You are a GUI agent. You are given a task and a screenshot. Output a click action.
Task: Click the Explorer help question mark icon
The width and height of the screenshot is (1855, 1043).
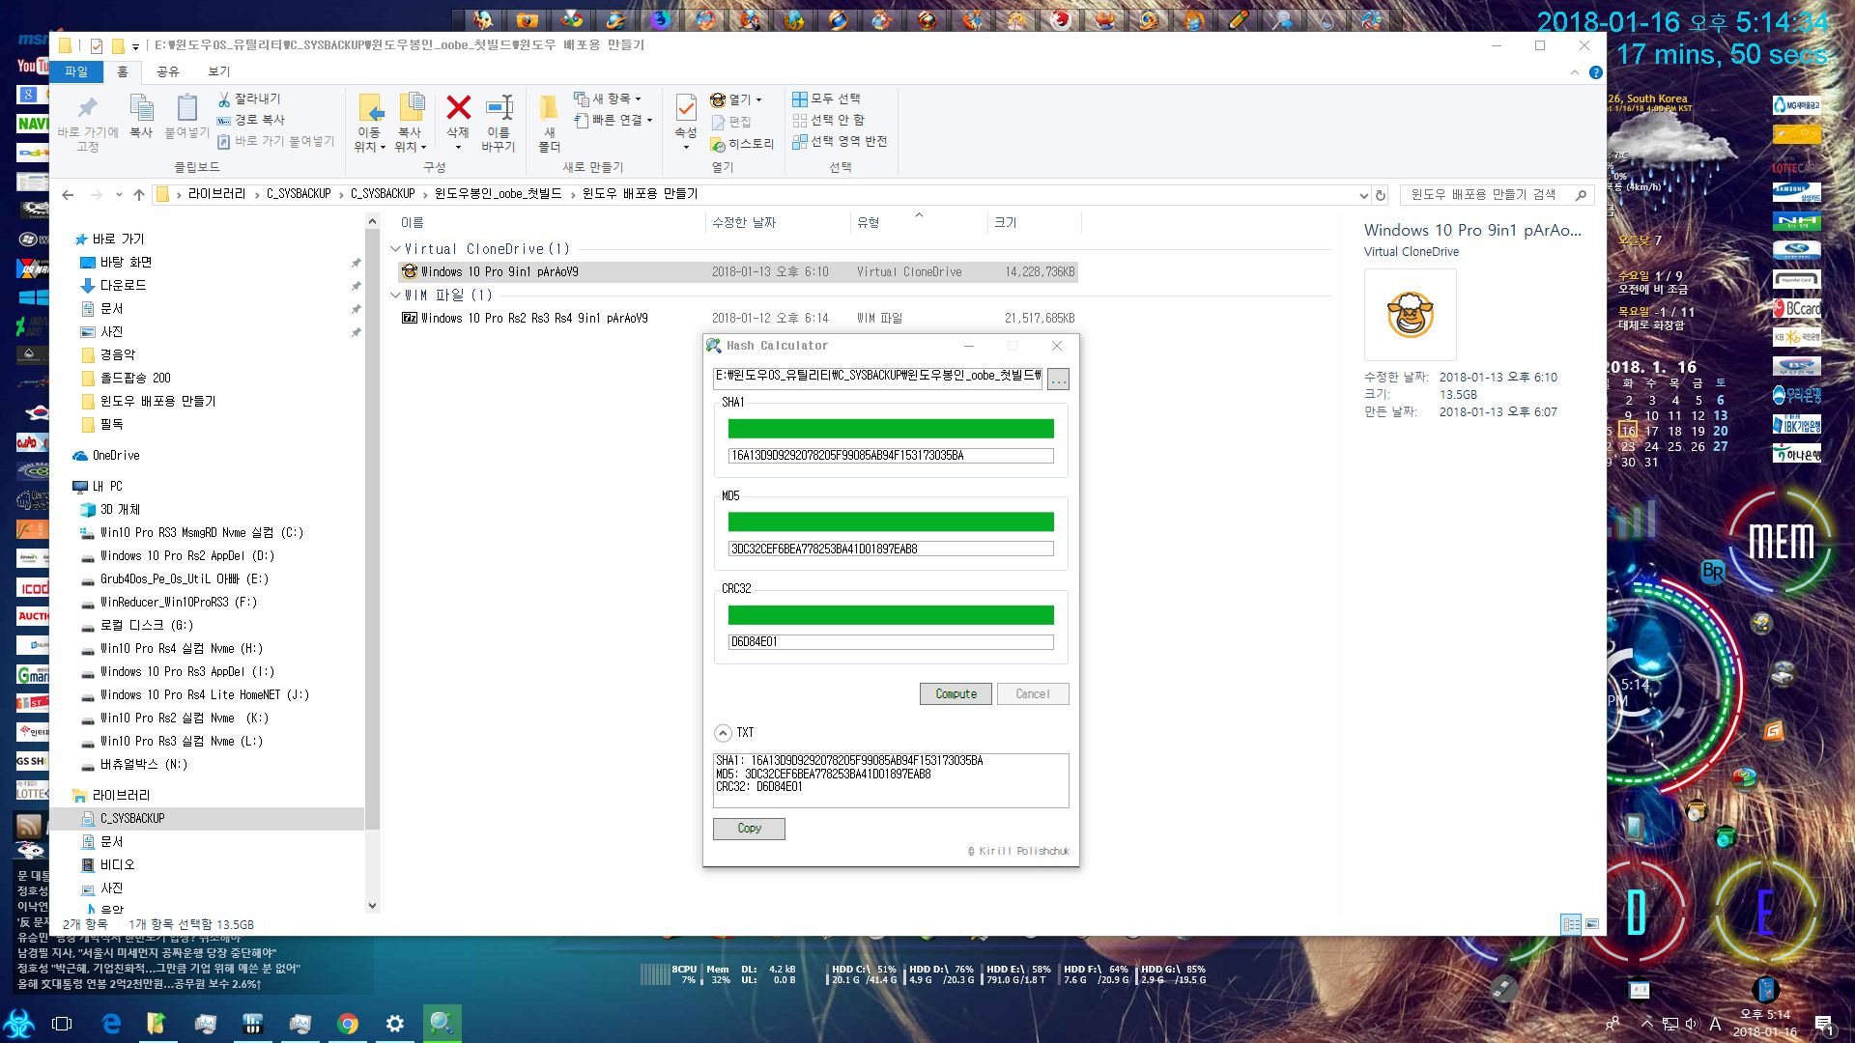(x=1596, y=72)
